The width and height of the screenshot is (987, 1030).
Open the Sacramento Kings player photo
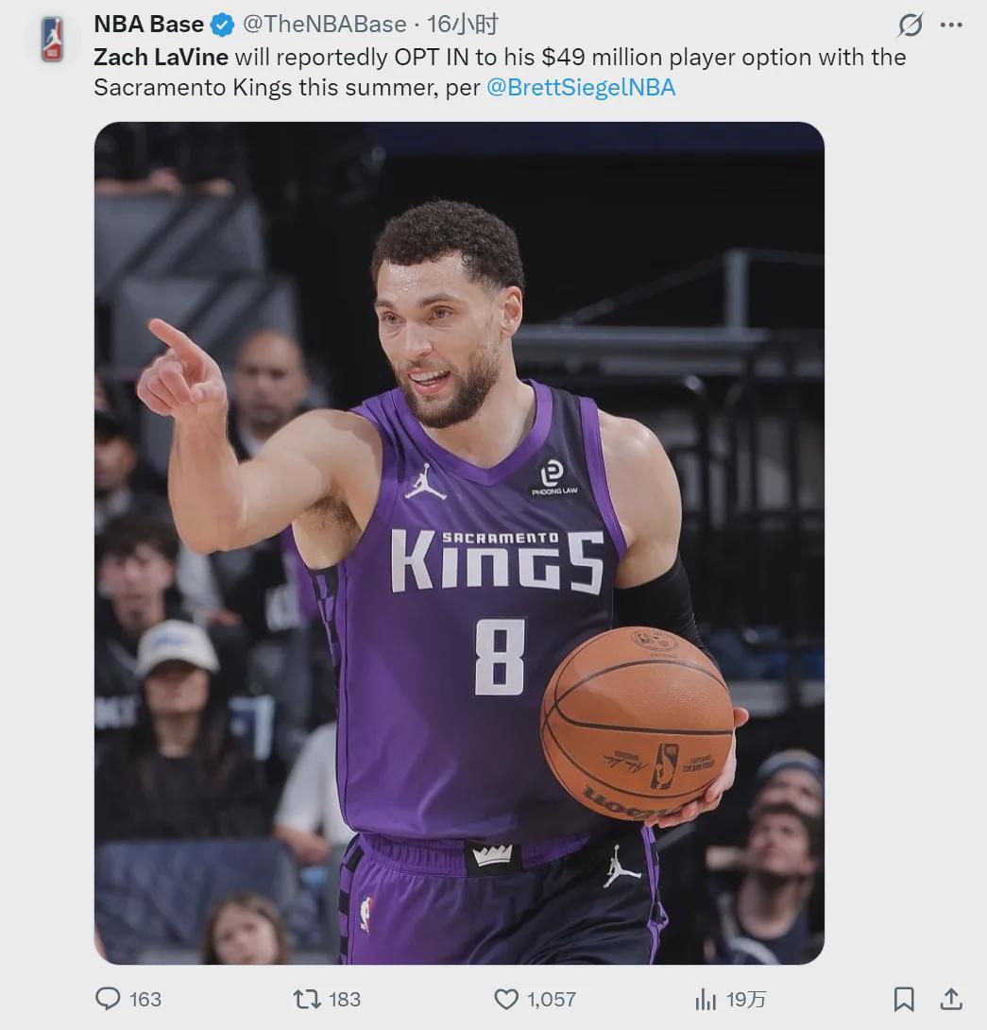459,542
